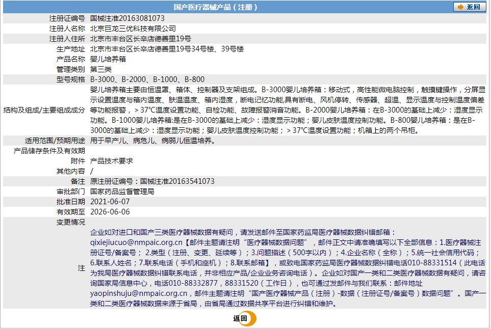491x329 pixels.
Task: Click the label 生产地址
Action: click(71, 49)
